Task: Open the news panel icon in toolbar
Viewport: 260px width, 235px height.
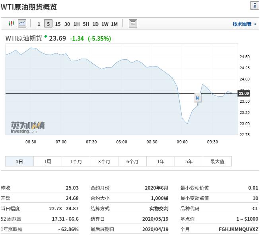Action: click(133, 23)
